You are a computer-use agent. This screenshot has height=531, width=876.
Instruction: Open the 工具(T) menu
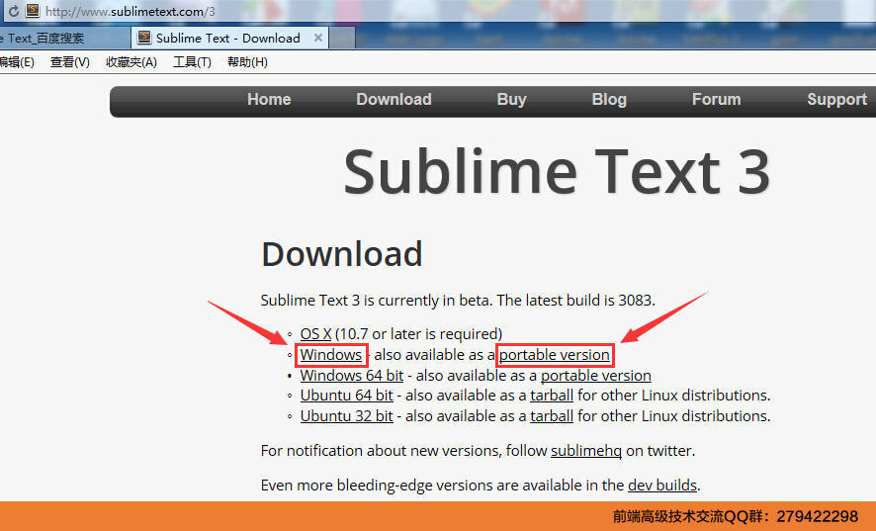click(192, 62)
